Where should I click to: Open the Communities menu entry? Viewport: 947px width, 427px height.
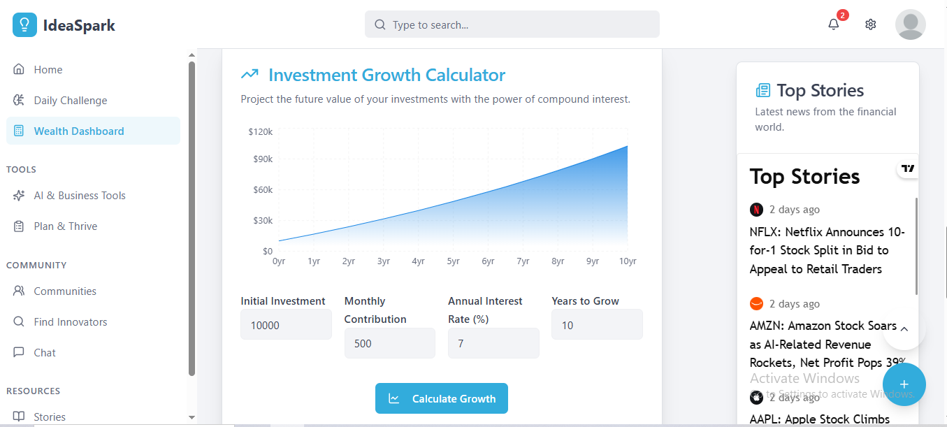tap(66, 291)
